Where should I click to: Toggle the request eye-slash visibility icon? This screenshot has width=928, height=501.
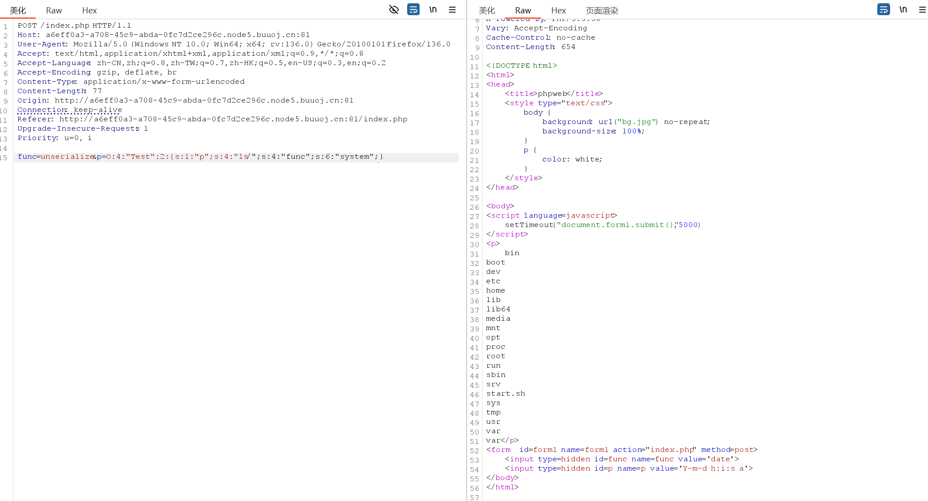point(394,9)
